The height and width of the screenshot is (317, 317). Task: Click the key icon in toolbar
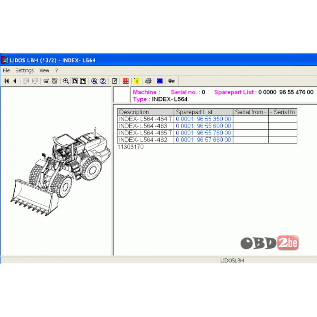point(172,81)
